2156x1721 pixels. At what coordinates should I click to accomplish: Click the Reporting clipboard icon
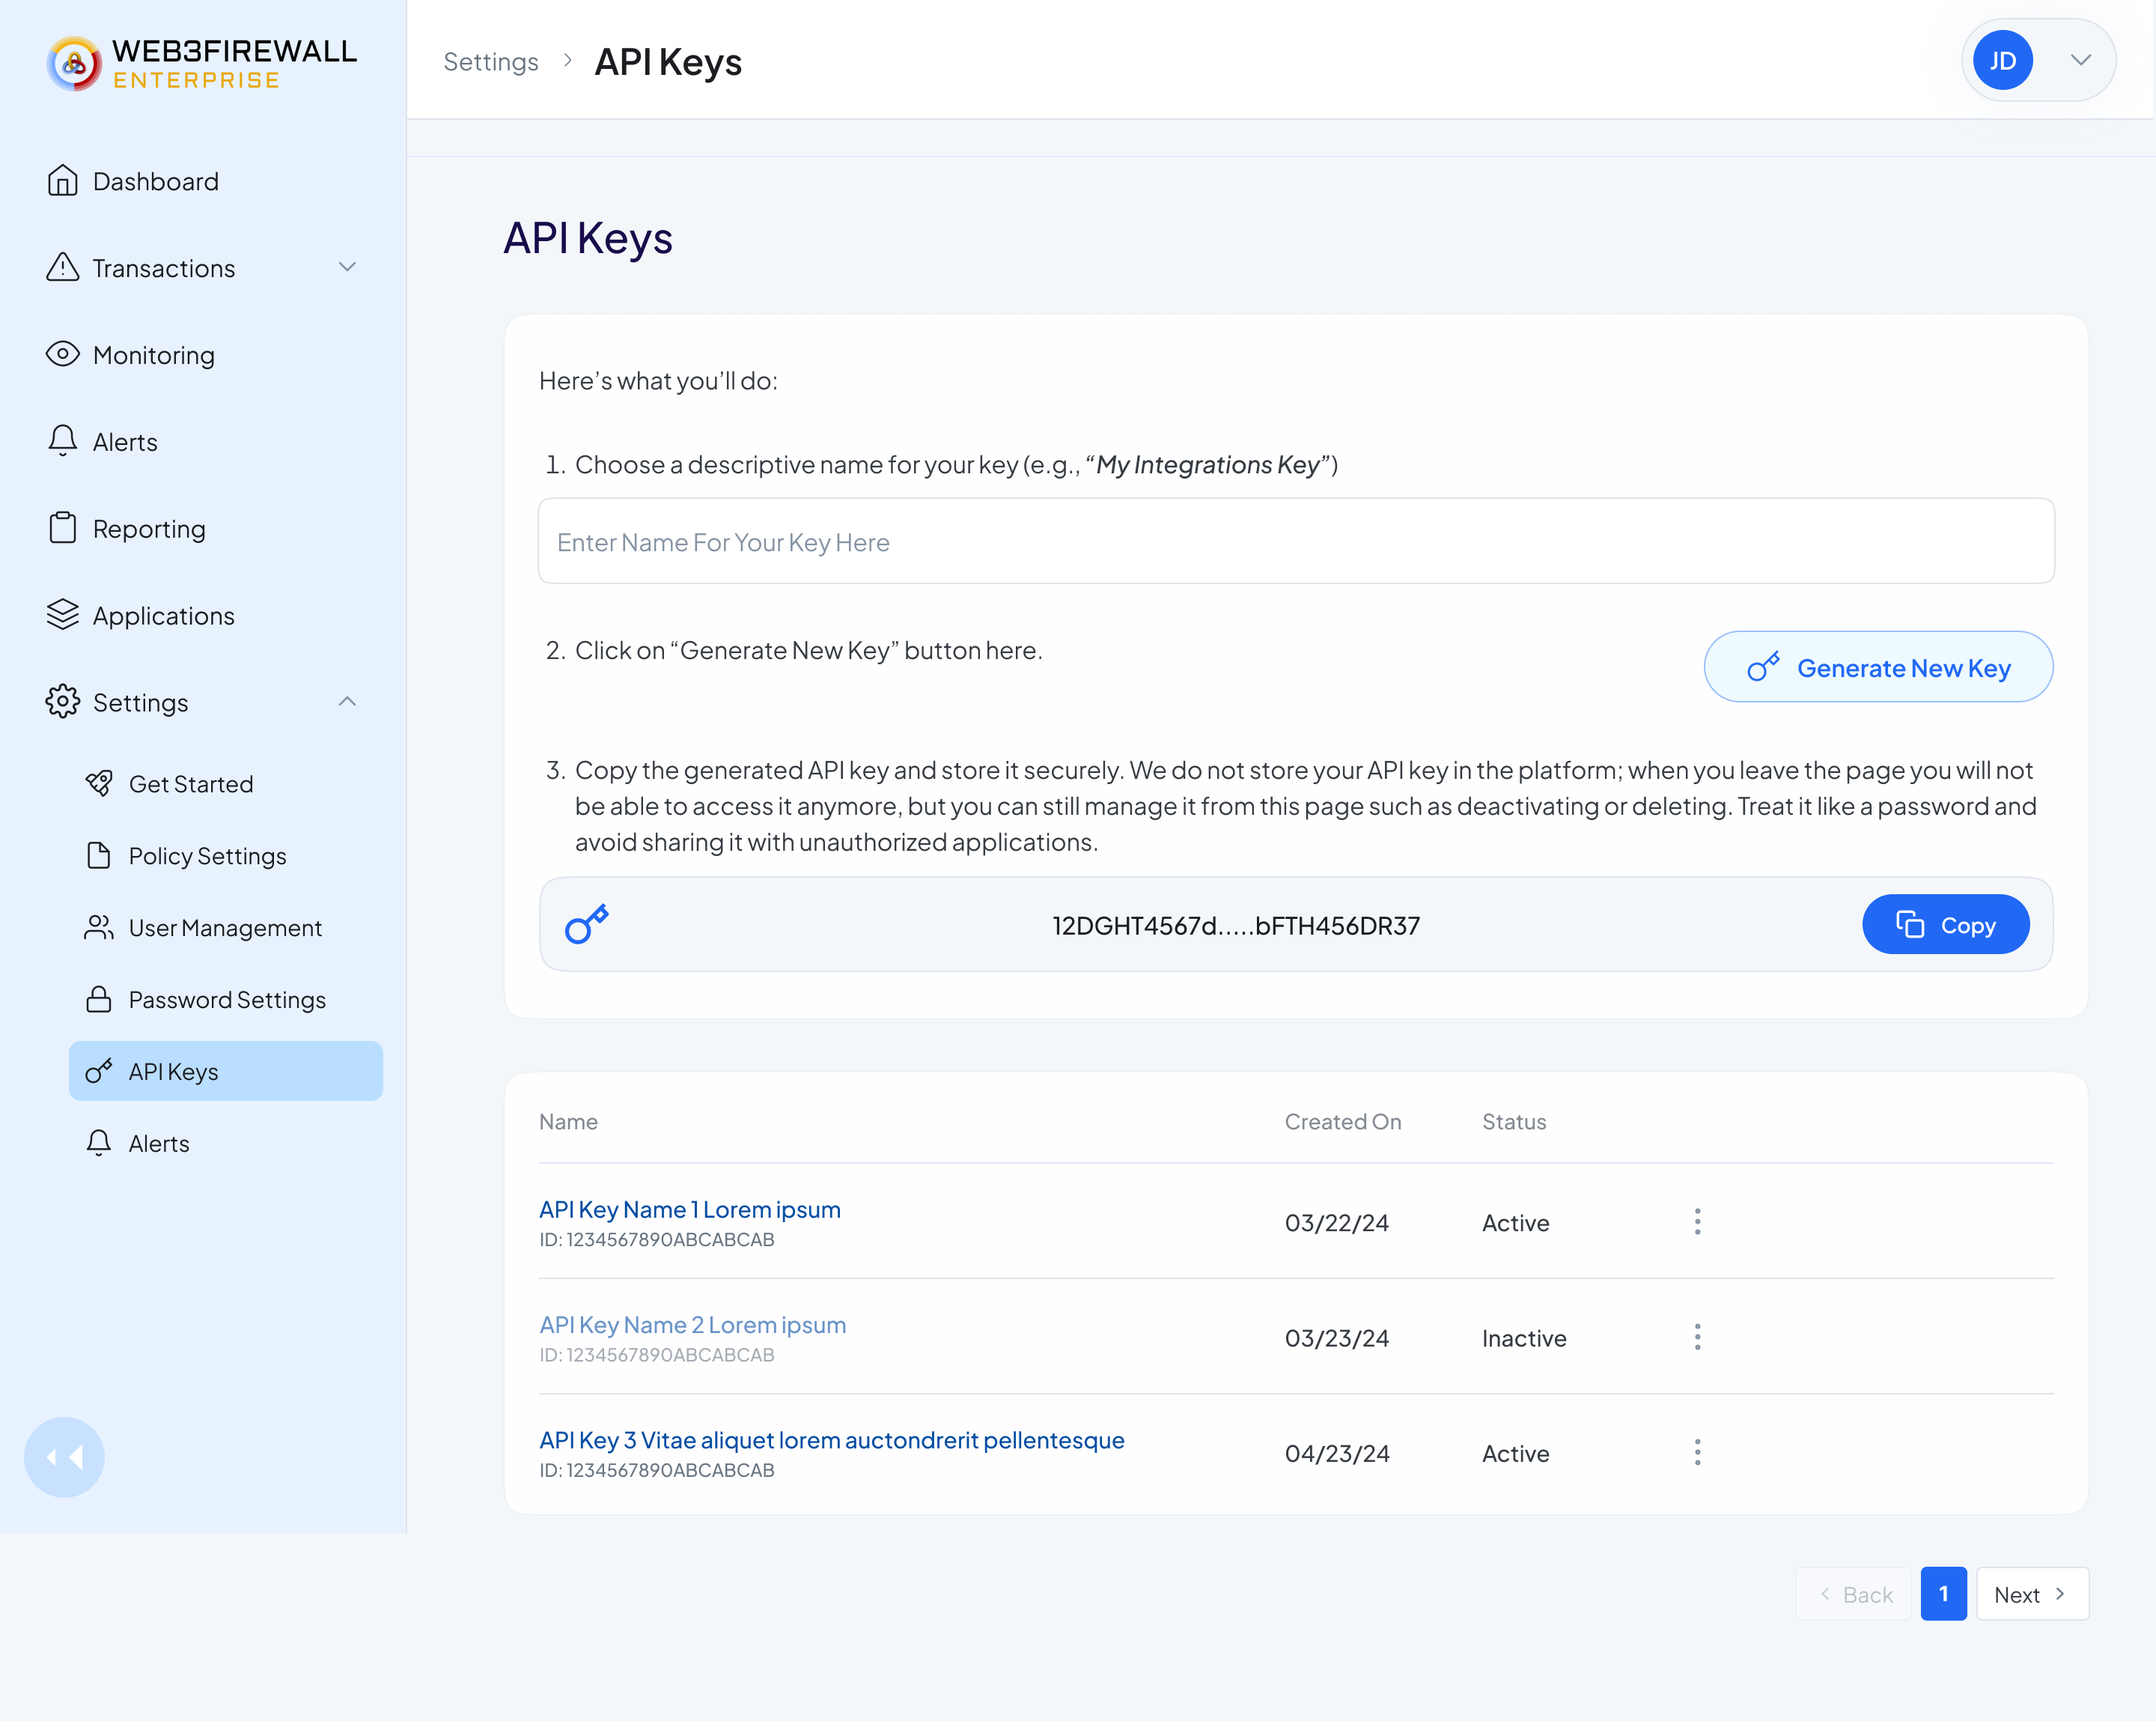click(x=62, y=528)
